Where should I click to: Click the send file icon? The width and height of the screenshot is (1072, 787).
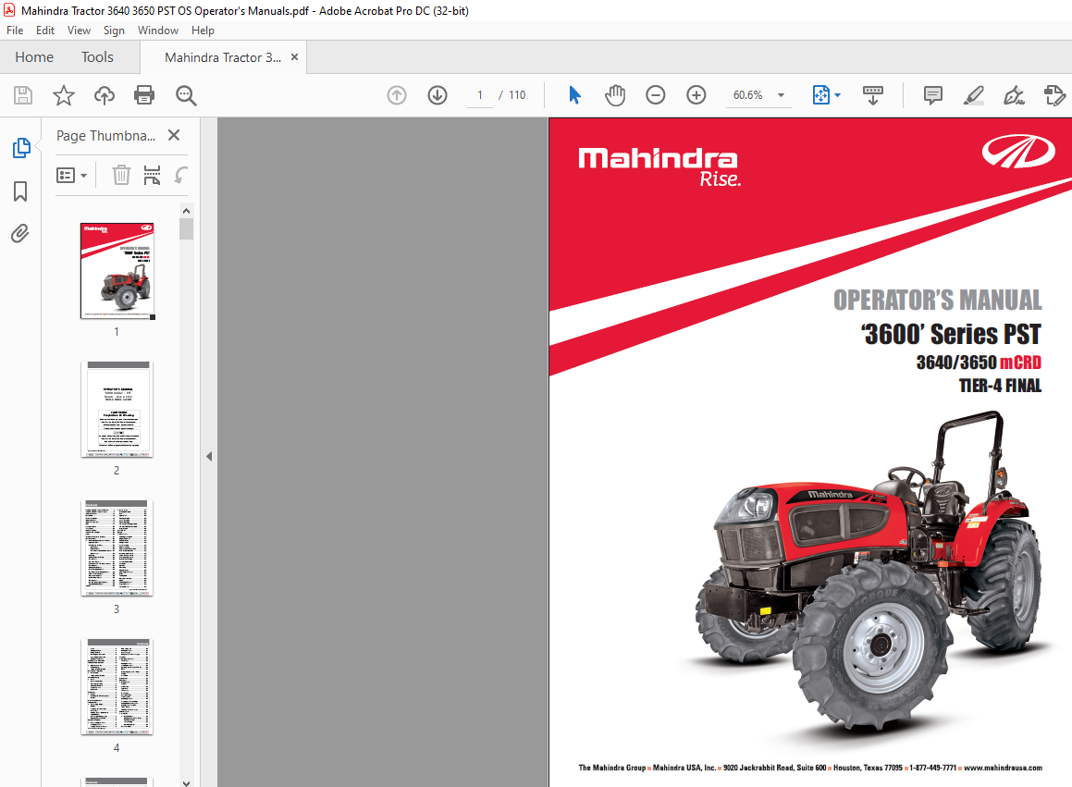coord(1055,95)
